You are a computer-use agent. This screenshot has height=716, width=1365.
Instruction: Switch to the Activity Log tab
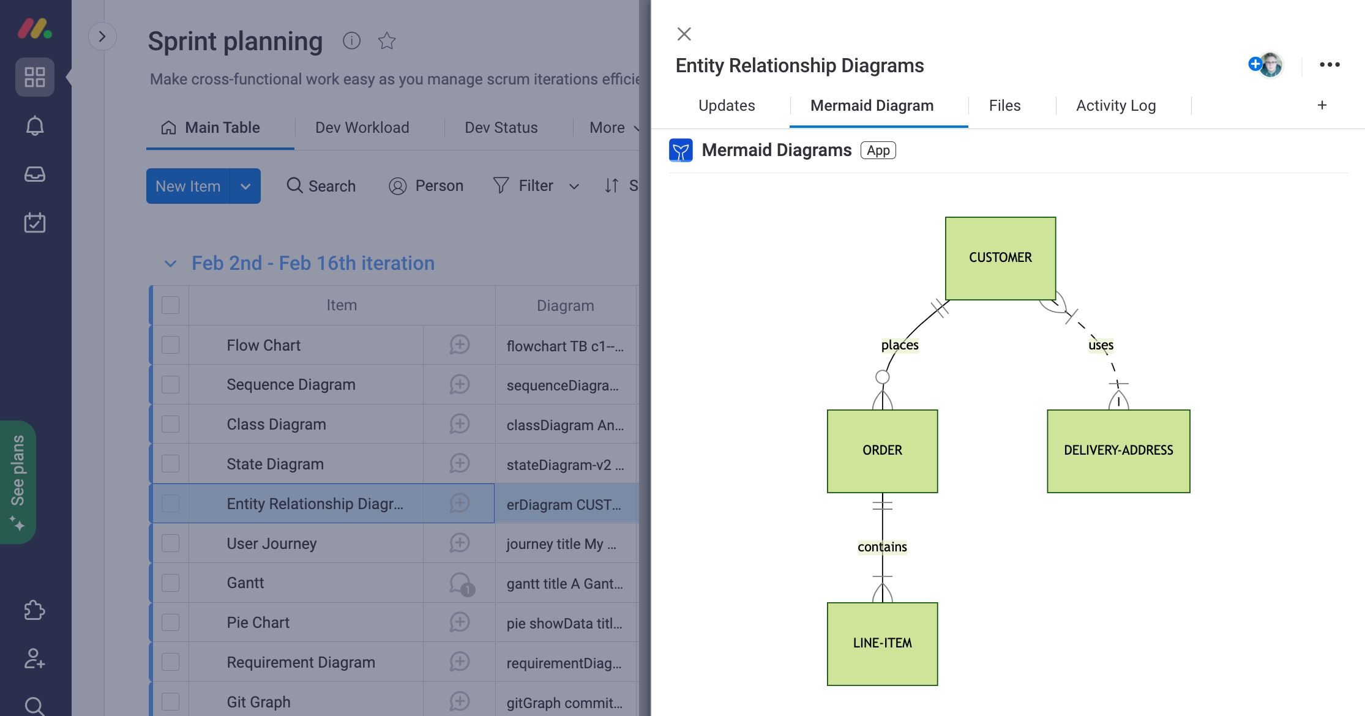1116,105
